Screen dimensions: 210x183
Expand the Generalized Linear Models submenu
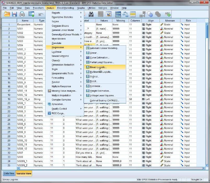coord(65,34)
